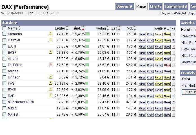The height and width of the screenshot is (135, 196).
Task: Sort by Vol. using sort arrows
Action: coord(135,28)
